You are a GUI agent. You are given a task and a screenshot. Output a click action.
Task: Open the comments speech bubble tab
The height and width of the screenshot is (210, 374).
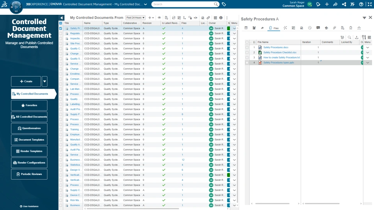318,28
